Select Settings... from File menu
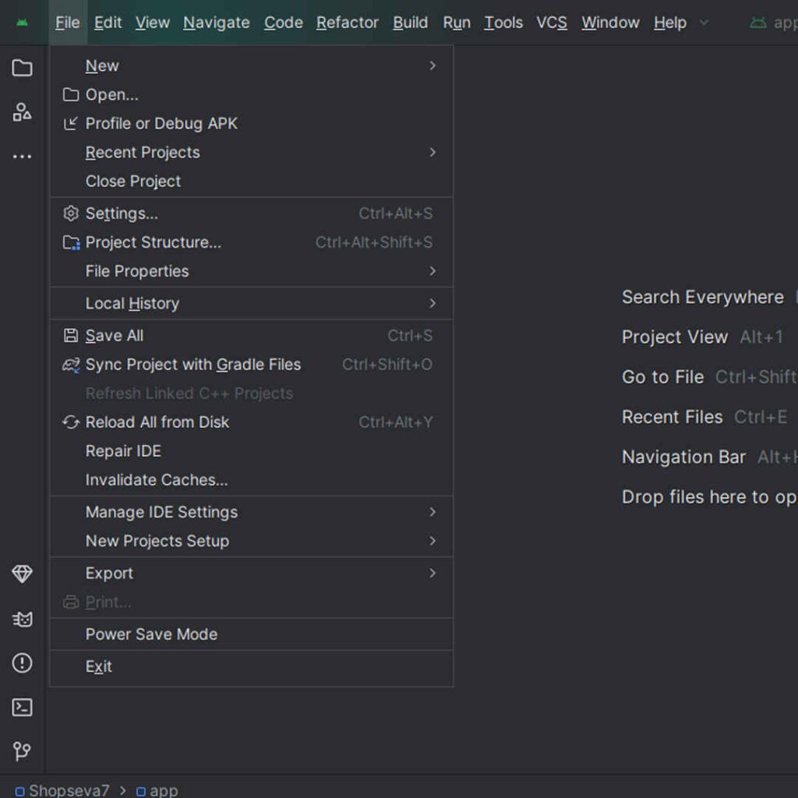This screenshot has width=798, height=798. pos(122,214)
